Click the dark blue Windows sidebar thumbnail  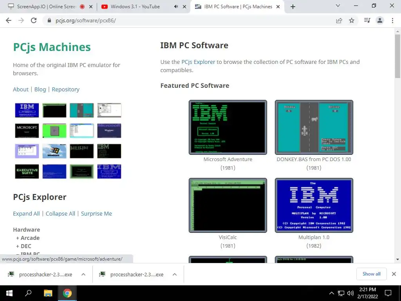coord(109,131)
